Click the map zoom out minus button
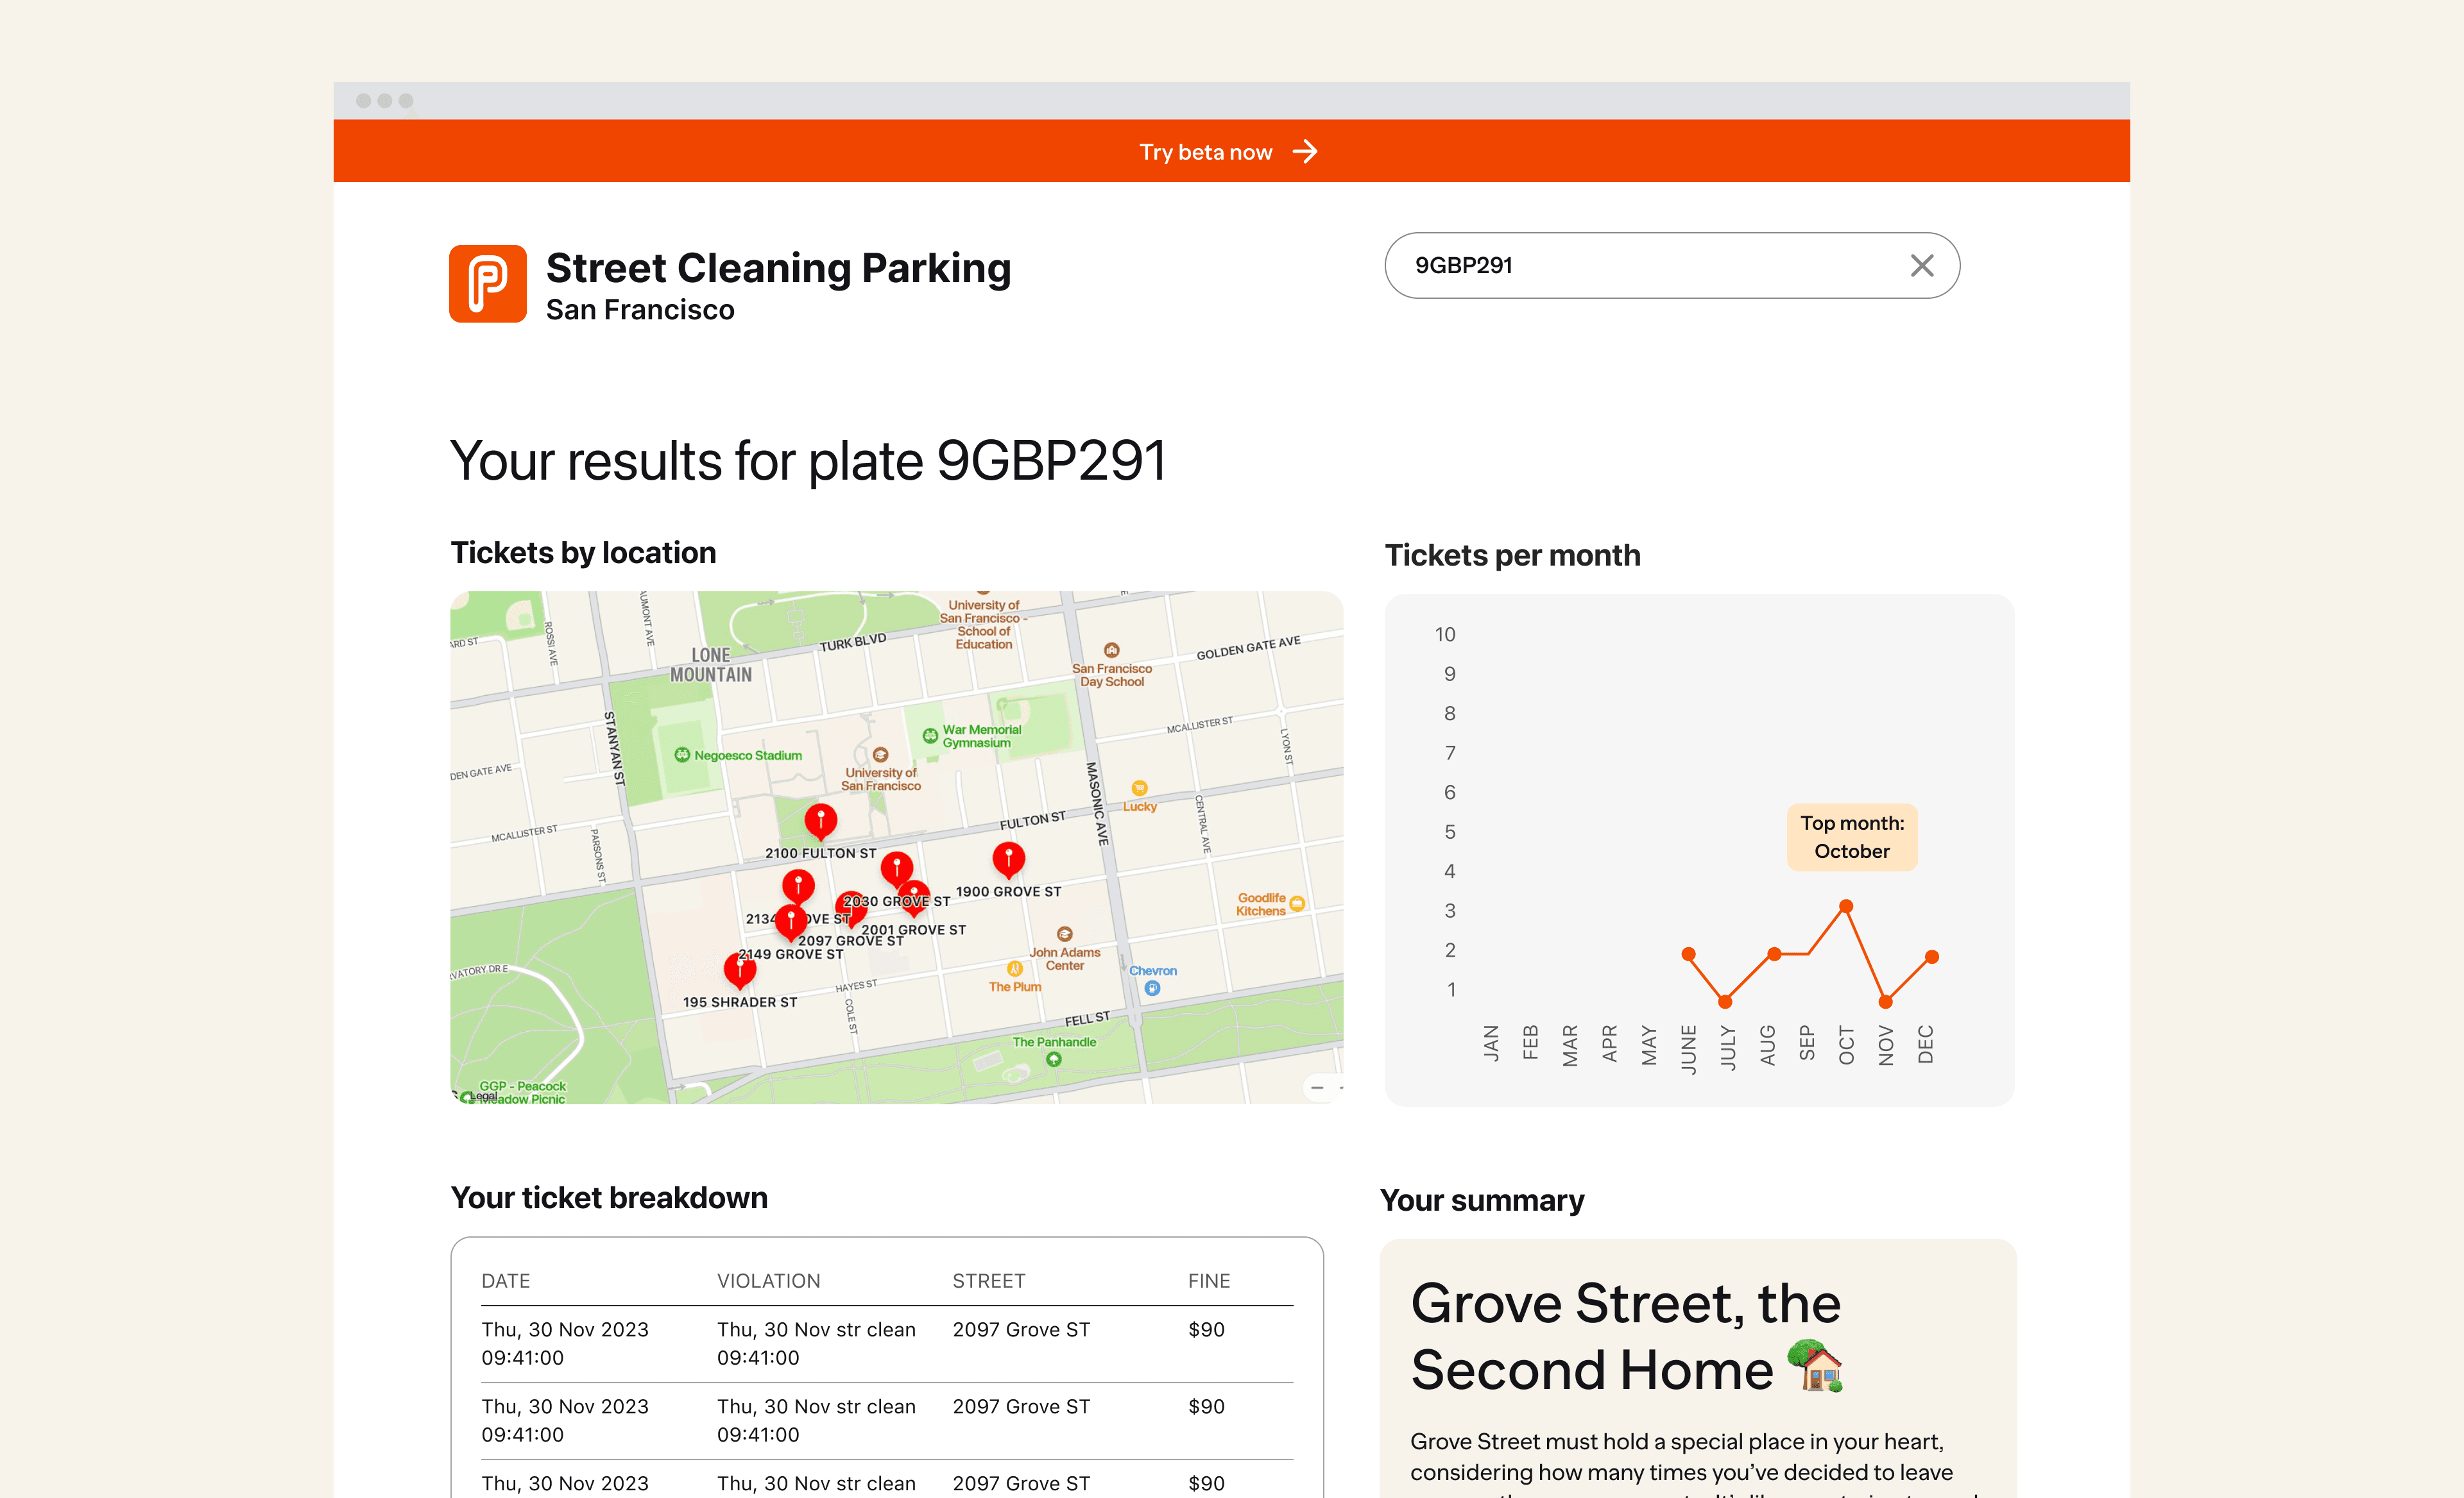 tap(1317, 1088)
